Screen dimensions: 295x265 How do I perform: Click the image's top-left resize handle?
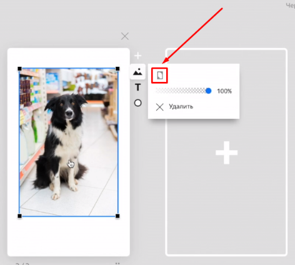(19, 69)
